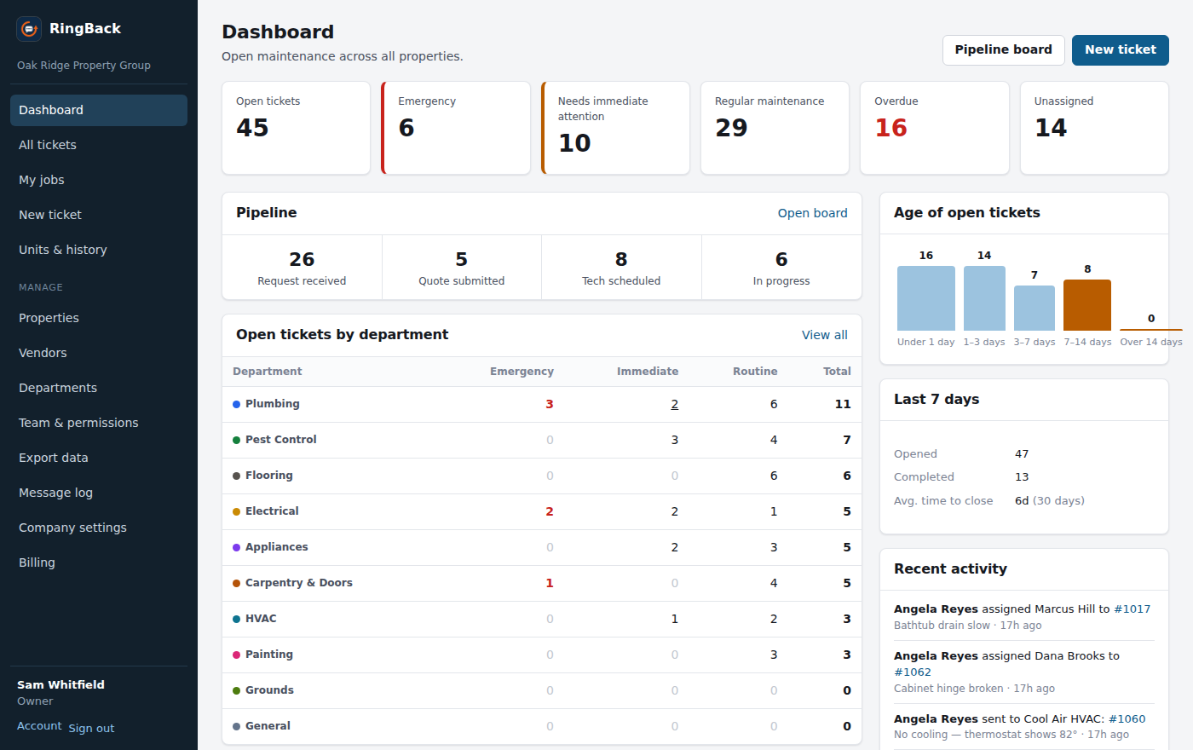
Task: Click the orange 7–14 days bar
Action: coord(1086,305)
